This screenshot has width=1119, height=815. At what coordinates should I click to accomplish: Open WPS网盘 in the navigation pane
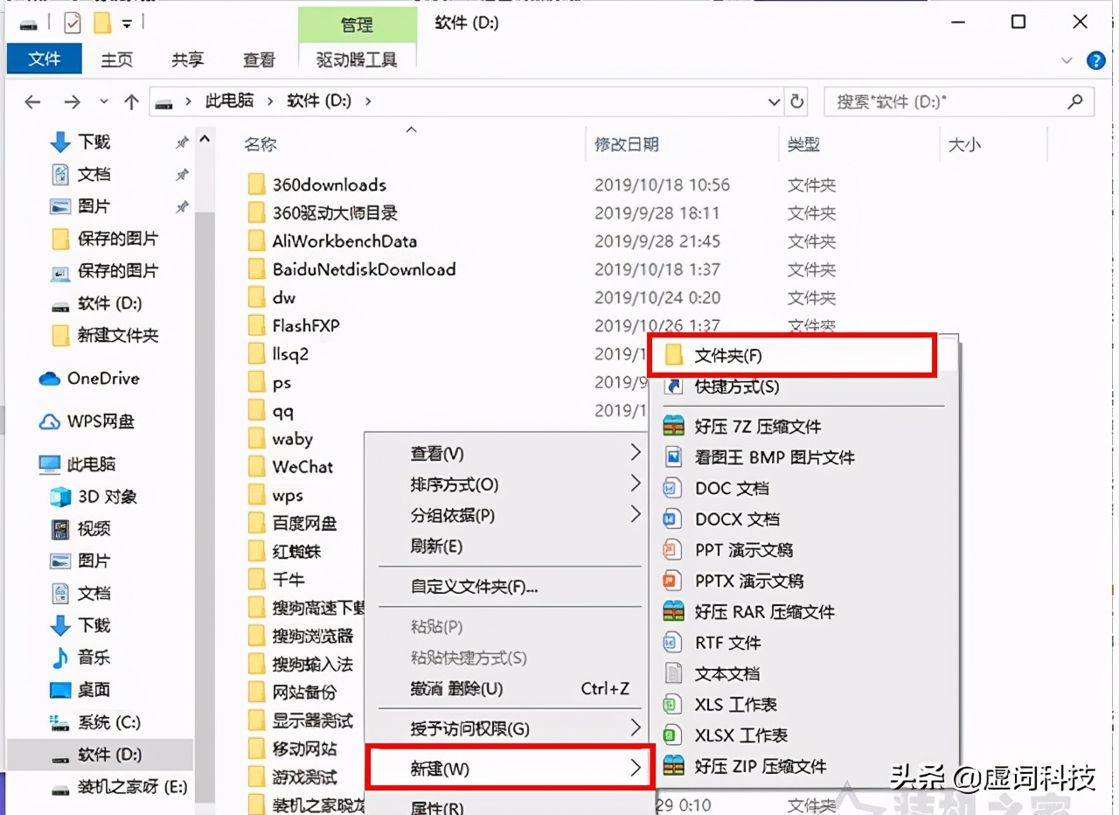click(99, 421)
